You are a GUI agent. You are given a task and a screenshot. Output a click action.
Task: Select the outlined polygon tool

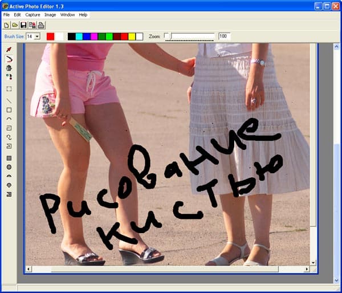tap(9, 146)
